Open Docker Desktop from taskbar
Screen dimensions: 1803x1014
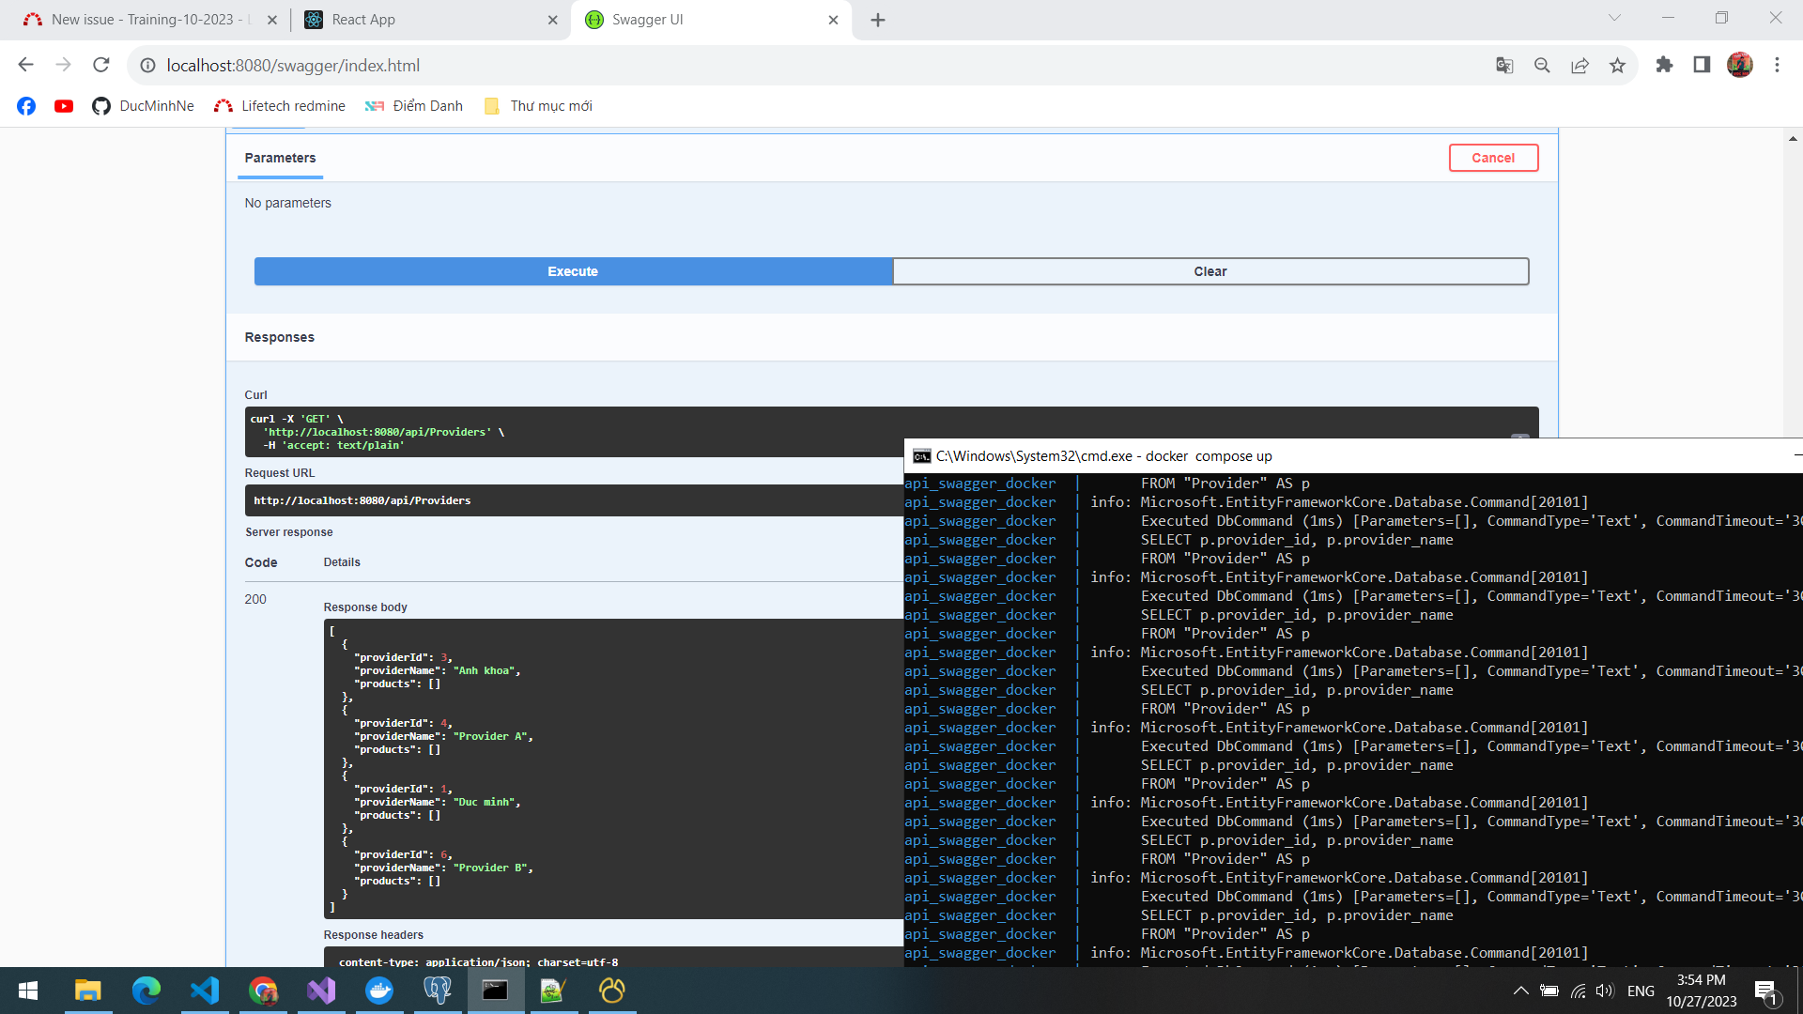pos(379,991)
